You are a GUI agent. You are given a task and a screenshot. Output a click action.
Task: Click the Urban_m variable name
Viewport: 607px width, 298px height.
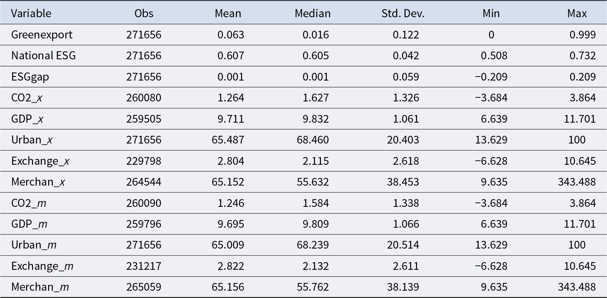[x=34, y=245]
